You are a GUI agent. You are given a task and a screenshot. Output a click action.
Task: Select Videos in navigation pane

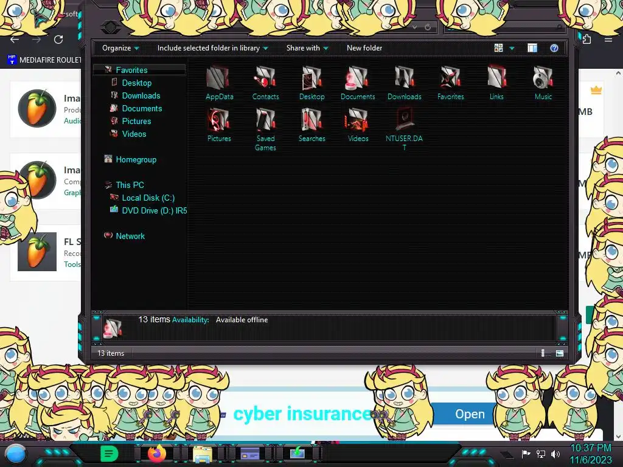(x=134, y=134)
